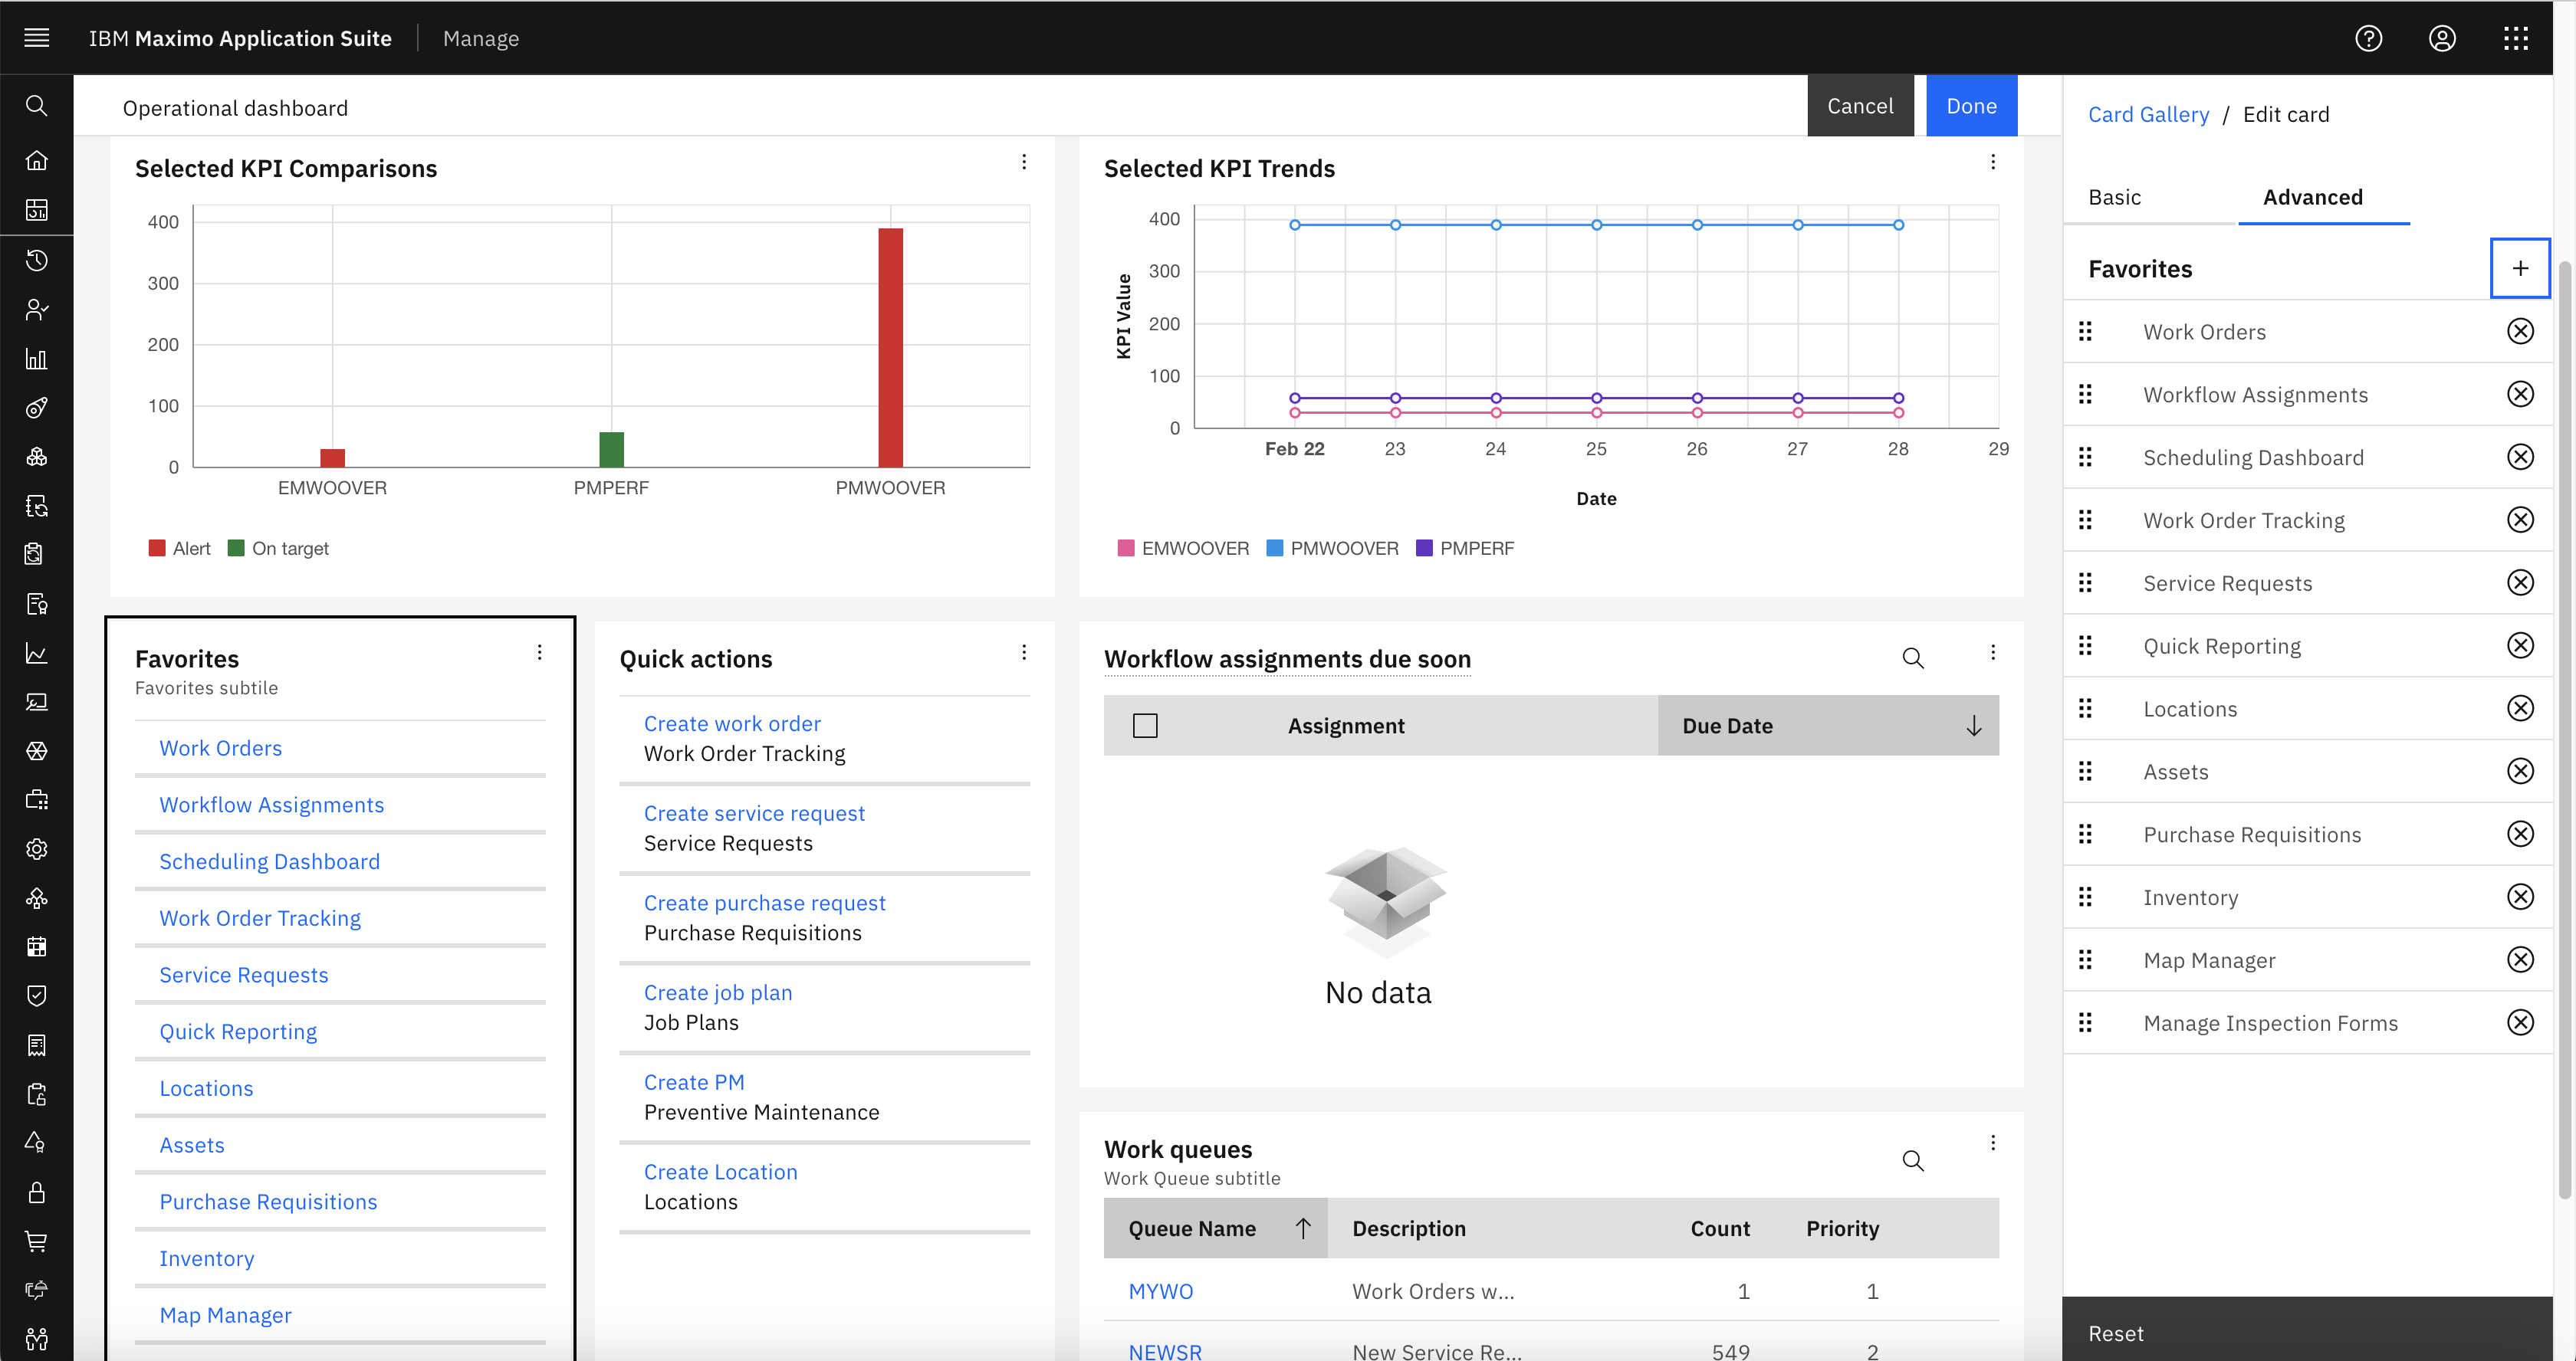The width and height of the screenshot is (2576, 1361).
Task: Open the hamburger navigation menu
Action: coord(37,38)
